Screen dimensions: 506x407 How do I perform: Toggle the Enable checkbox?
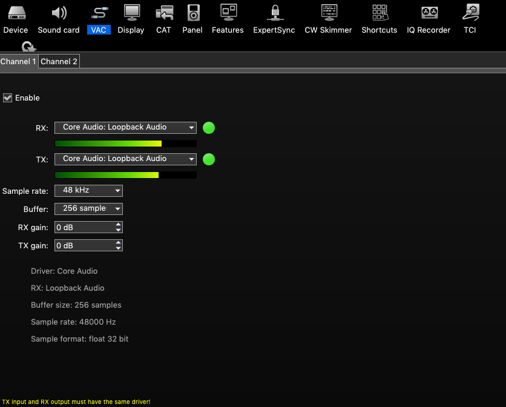click(8, 98)
